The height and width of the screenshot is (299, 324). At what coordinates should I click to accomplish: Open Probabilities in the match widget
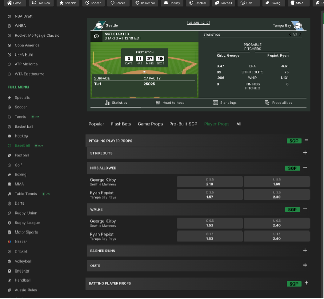278,103
